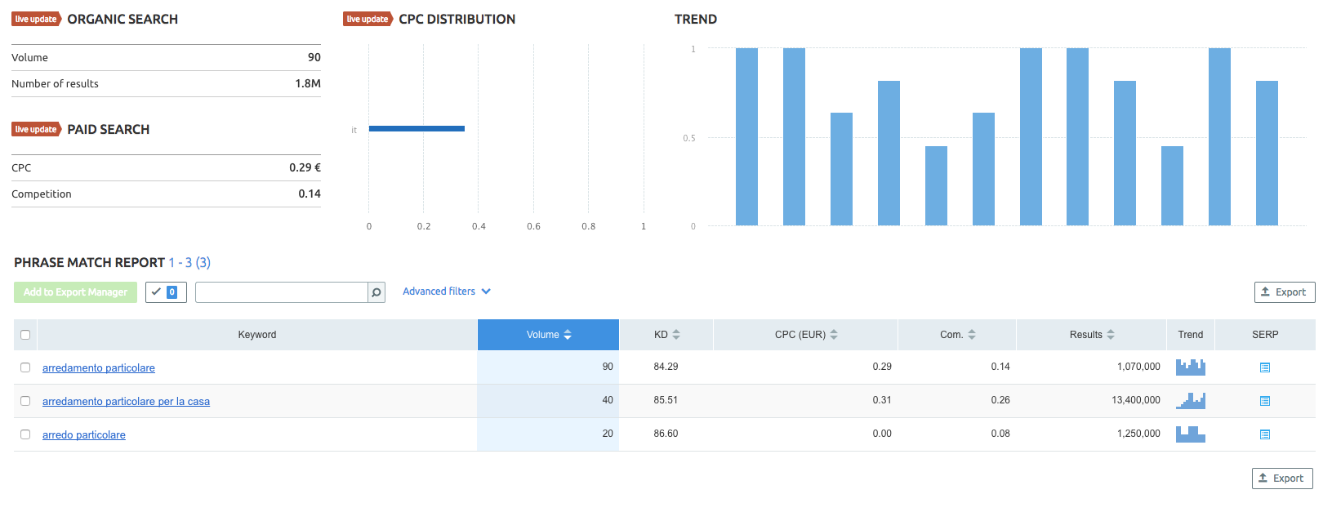Tick checkbox for arredamento particolare row
Viewport: 1332px width, 512px height.
click(x=25, y=367)
